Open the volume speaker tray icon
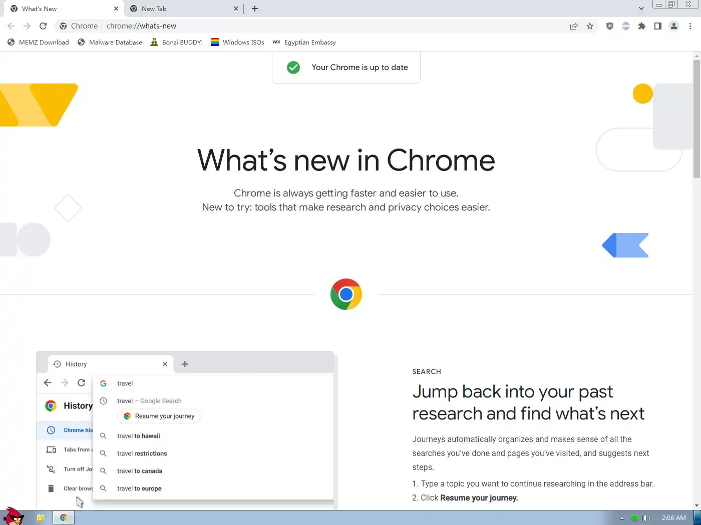Image resolution: width=701 pixels, height=525 pixels. (x=646, y=518)
